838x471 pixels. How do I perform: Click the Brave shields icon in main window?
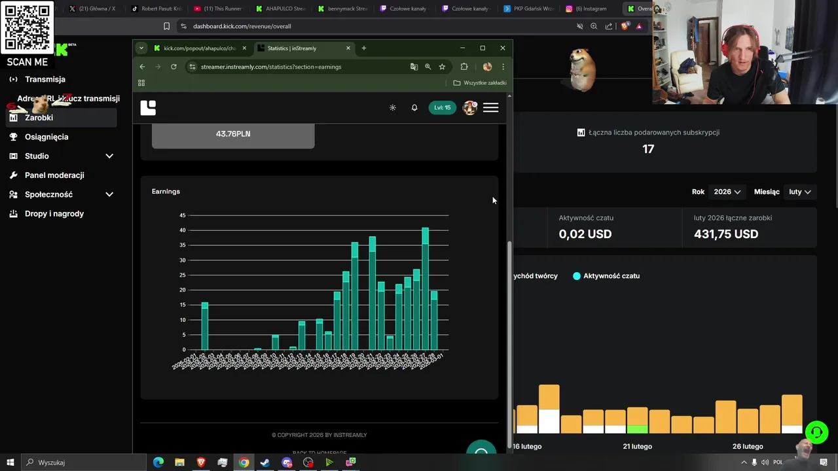(625, 26)
